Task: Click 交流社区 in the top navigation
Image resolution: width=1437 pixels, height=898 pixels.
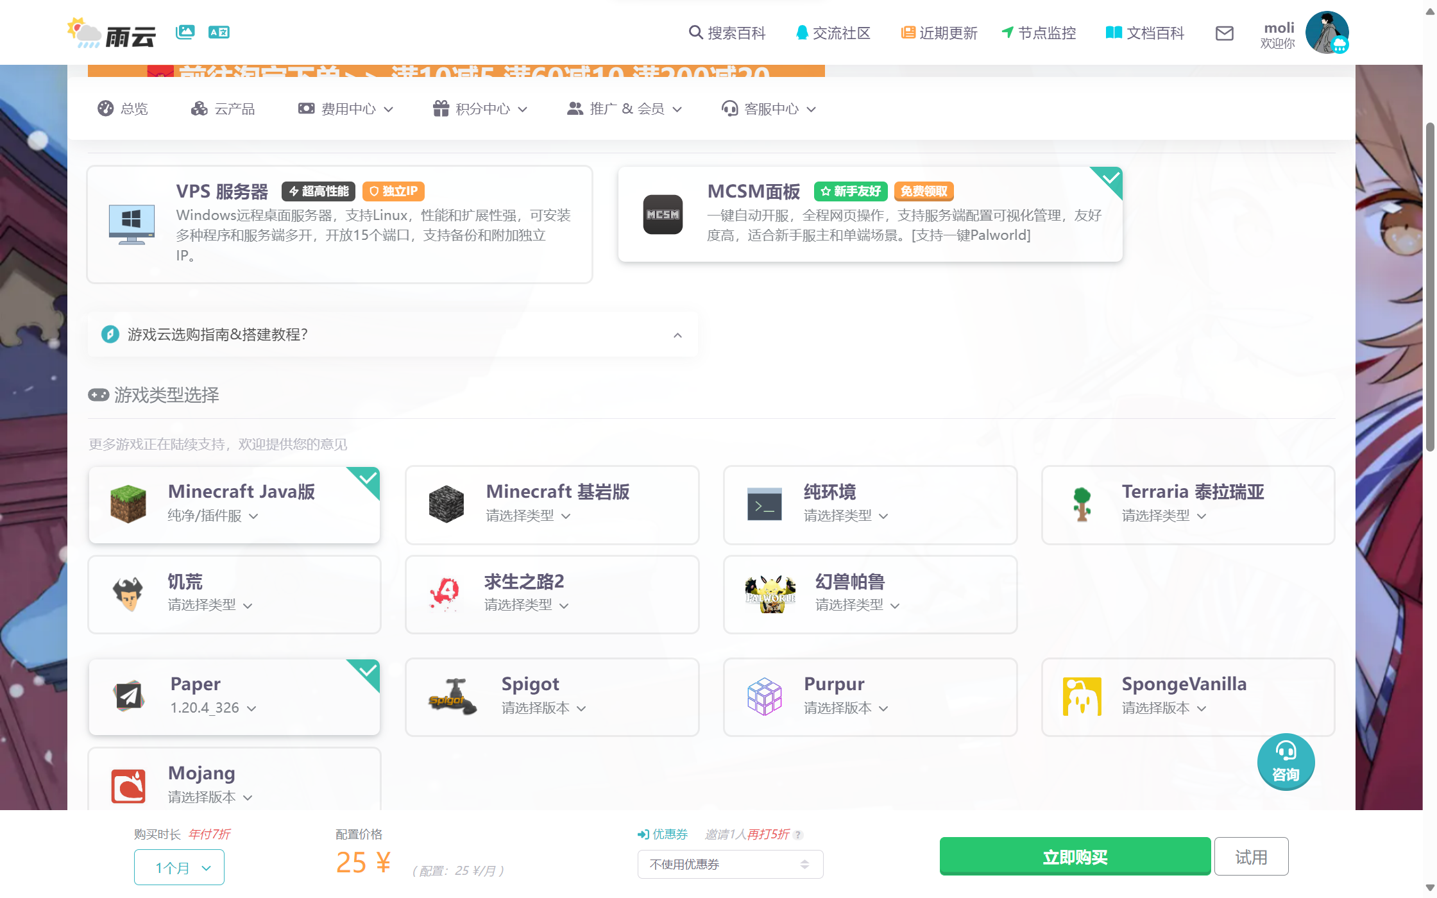Action: (833, 33)
